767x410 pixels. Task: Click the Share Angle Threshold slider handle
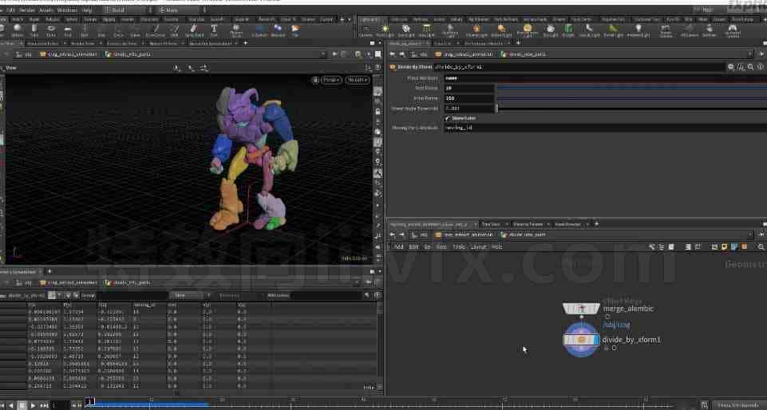[497, 108]
